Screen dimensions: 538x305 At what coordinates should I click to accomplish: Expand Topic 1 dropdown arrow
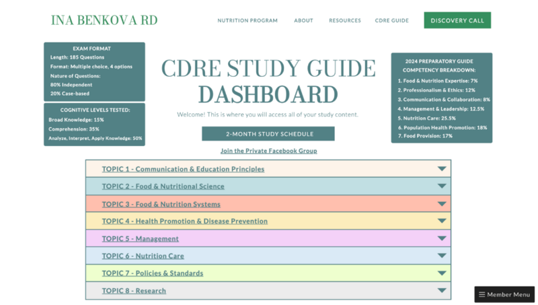coord(442,168)
